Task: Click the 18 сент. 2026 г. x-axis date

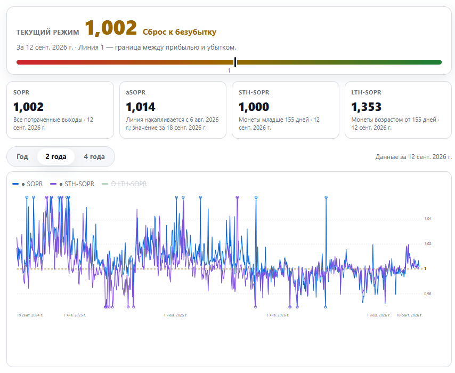Action: pyautogui.click(x=409, y=315)
